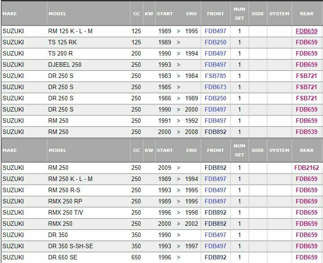Image resolution: width=323 pixels, height=263 pixels.
Task: Open front pad FDB497 for DR 350 S-SH-SE
Action: tap(215, 246)
